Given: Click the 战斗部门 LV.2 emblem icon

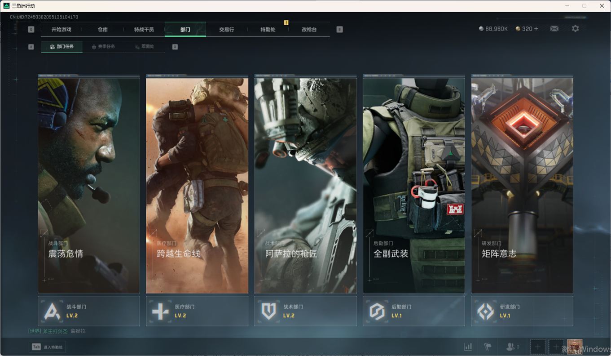Looking at the screenshot, I should (52, 311).
